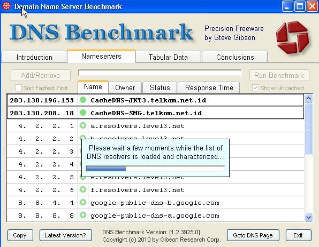Click the empty text field beside Add/Remove

pyautogui.click(x=160, y=73)
